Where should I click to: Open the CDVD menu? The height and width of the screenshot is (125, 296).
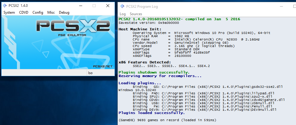pos(24,12)
